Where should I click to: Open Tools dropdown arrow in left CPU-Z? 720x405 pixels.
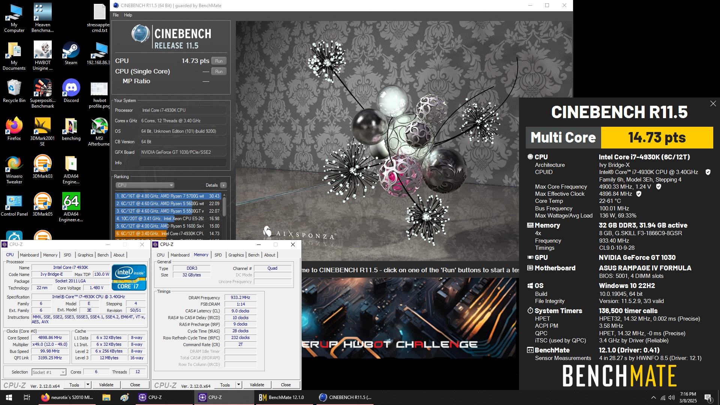[88, 385]
